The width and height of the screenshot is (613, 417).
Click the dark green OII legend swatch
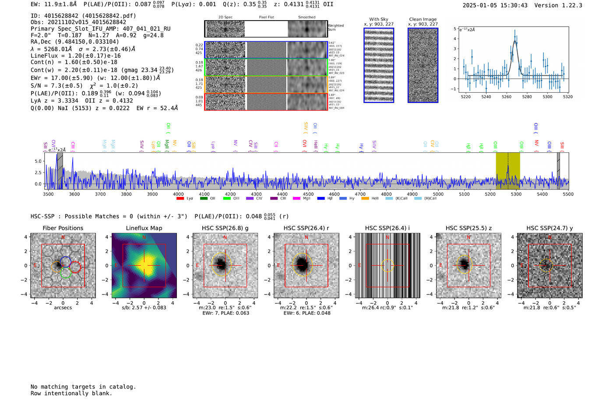click(x=204, y=198)
